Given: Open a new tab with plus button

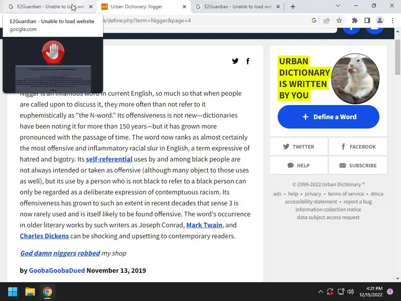Looking at the screenshot, I should coord(293,7).
